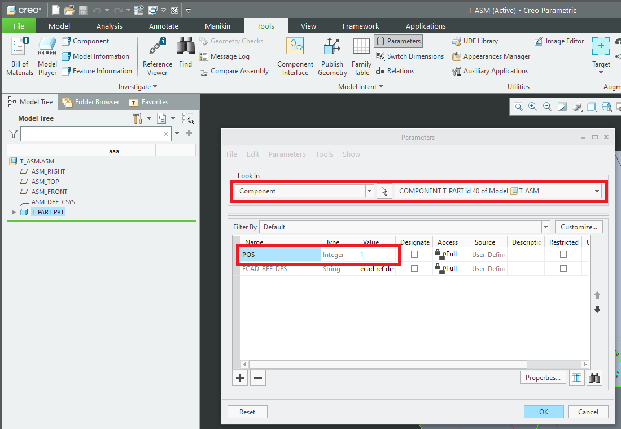Switch to the Model ribbon tab
Viewport: 621px width, 429px height.
click(59, 26)
